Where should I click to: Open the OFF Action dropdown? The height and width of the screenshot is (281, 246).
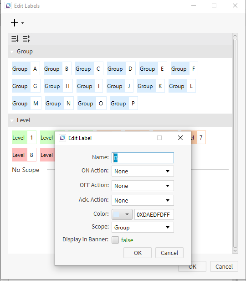(143, 186)
